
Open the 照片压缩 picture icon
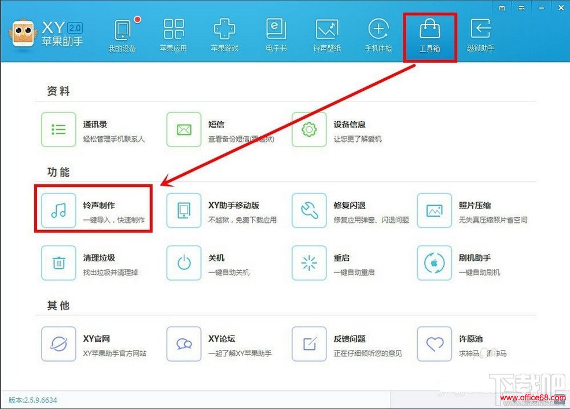[435, 210]
